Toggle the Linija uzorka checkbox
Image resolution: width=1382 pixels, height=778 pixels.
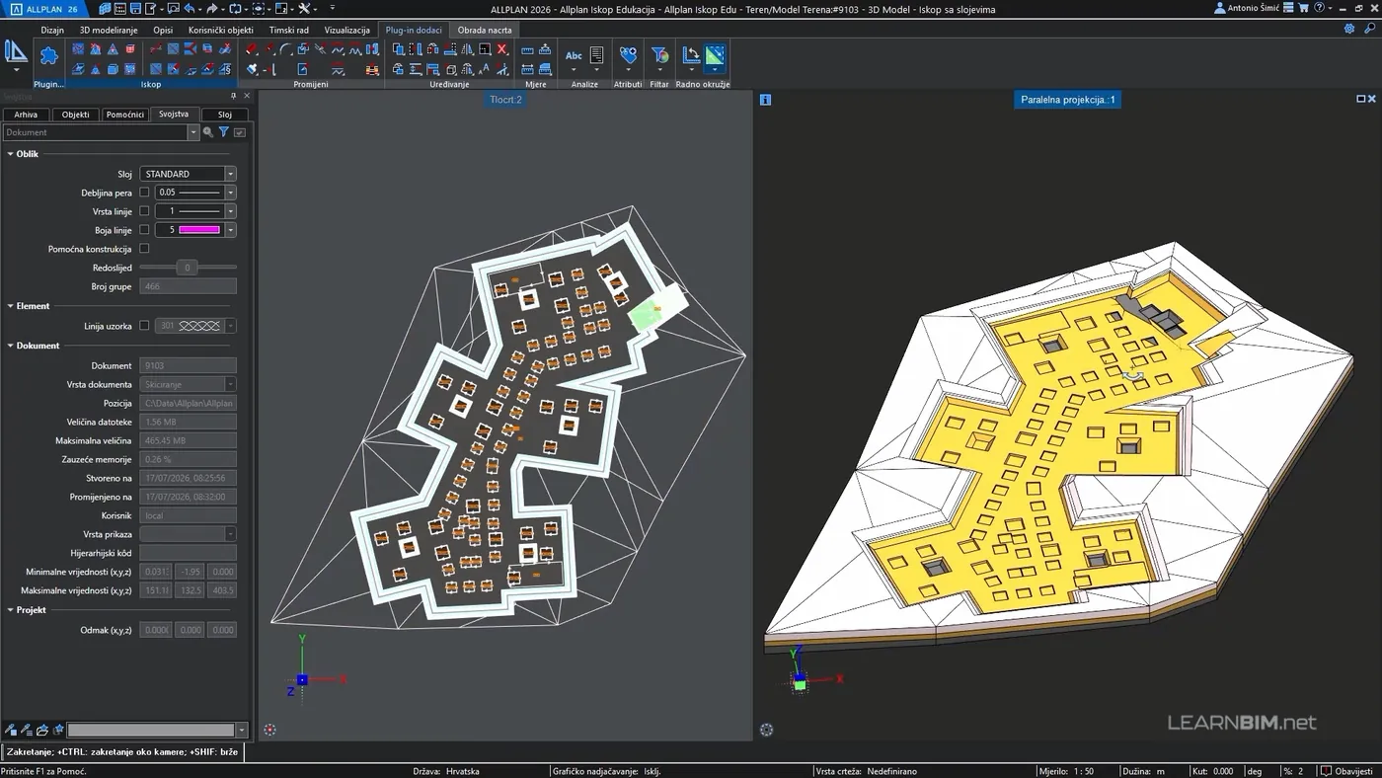click(144, 326)
